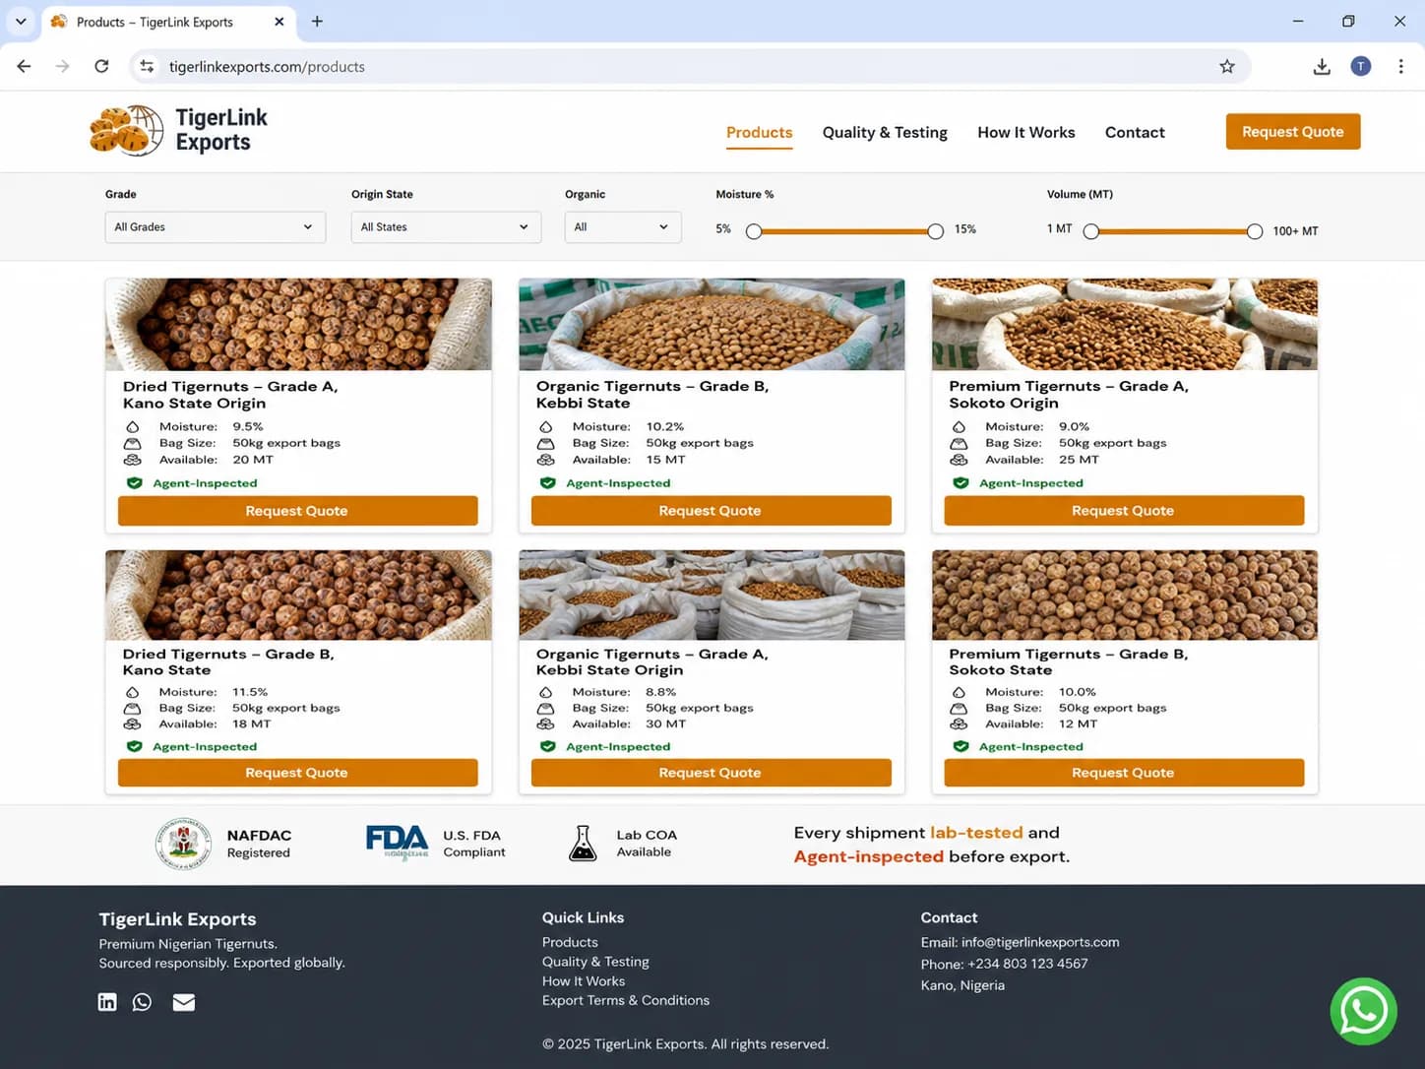Expand the Organic filter dropdown
The height and width of the screenshot is (1069, 1425).
[623, 227]
